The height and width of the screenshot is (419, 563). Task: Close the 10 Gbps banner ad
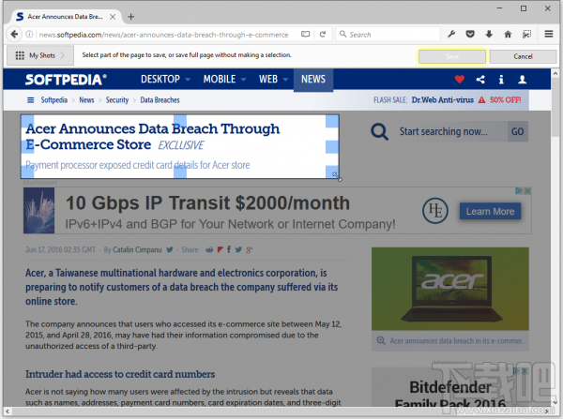pyautogui.click(x=527, y=191)
